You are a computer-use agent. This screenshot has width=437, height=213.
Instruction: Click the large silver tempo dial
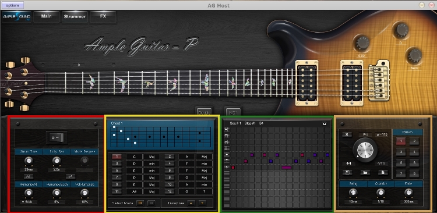pos(365,150)
